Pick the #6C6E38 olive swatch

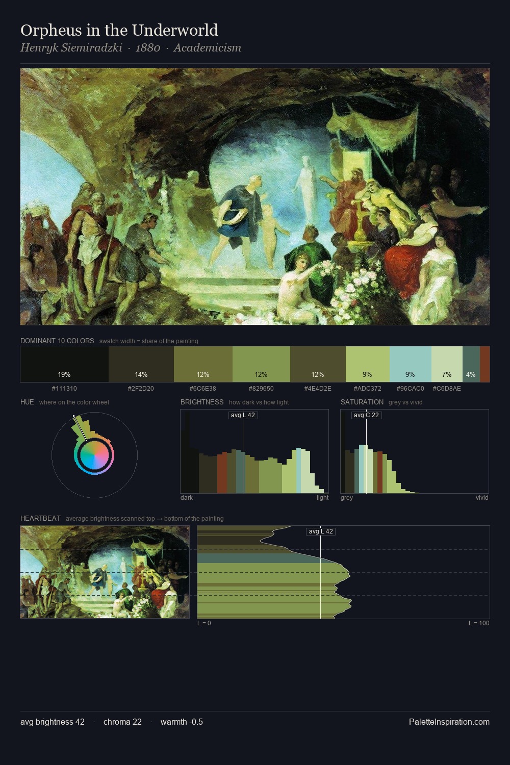203,364
